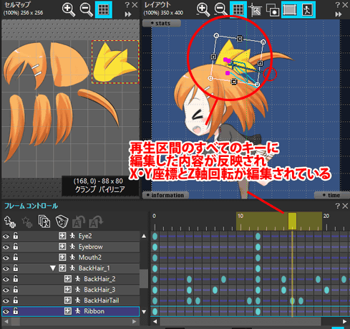Click timeline scroll right arrow
350x329 pixels.
click(x=344, y=321)
